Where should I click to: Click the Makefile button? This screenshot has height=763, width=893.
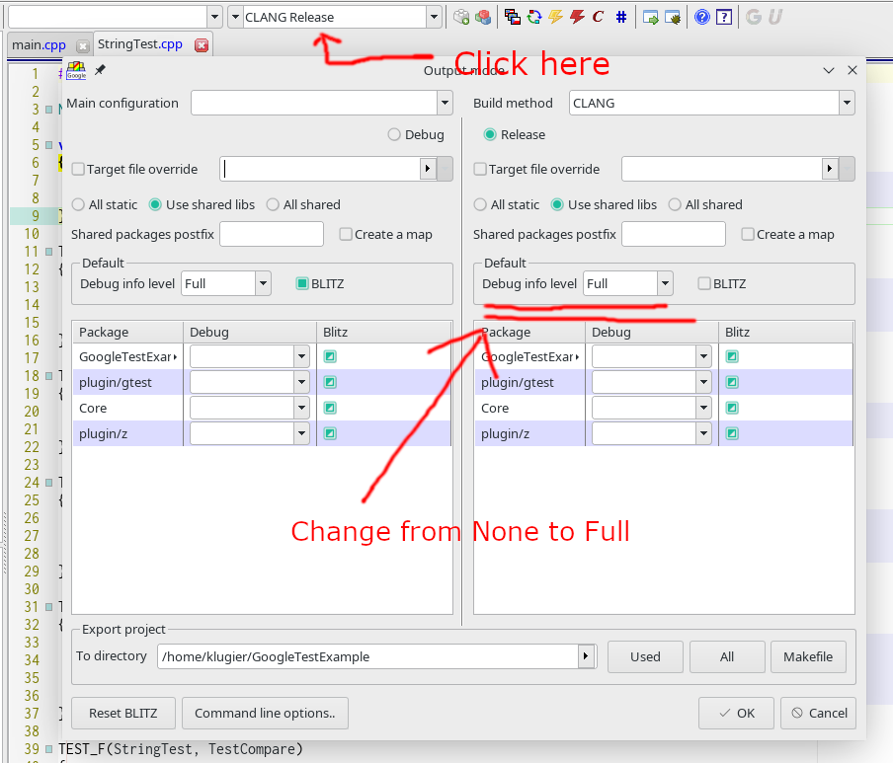[x=807, y=656]
